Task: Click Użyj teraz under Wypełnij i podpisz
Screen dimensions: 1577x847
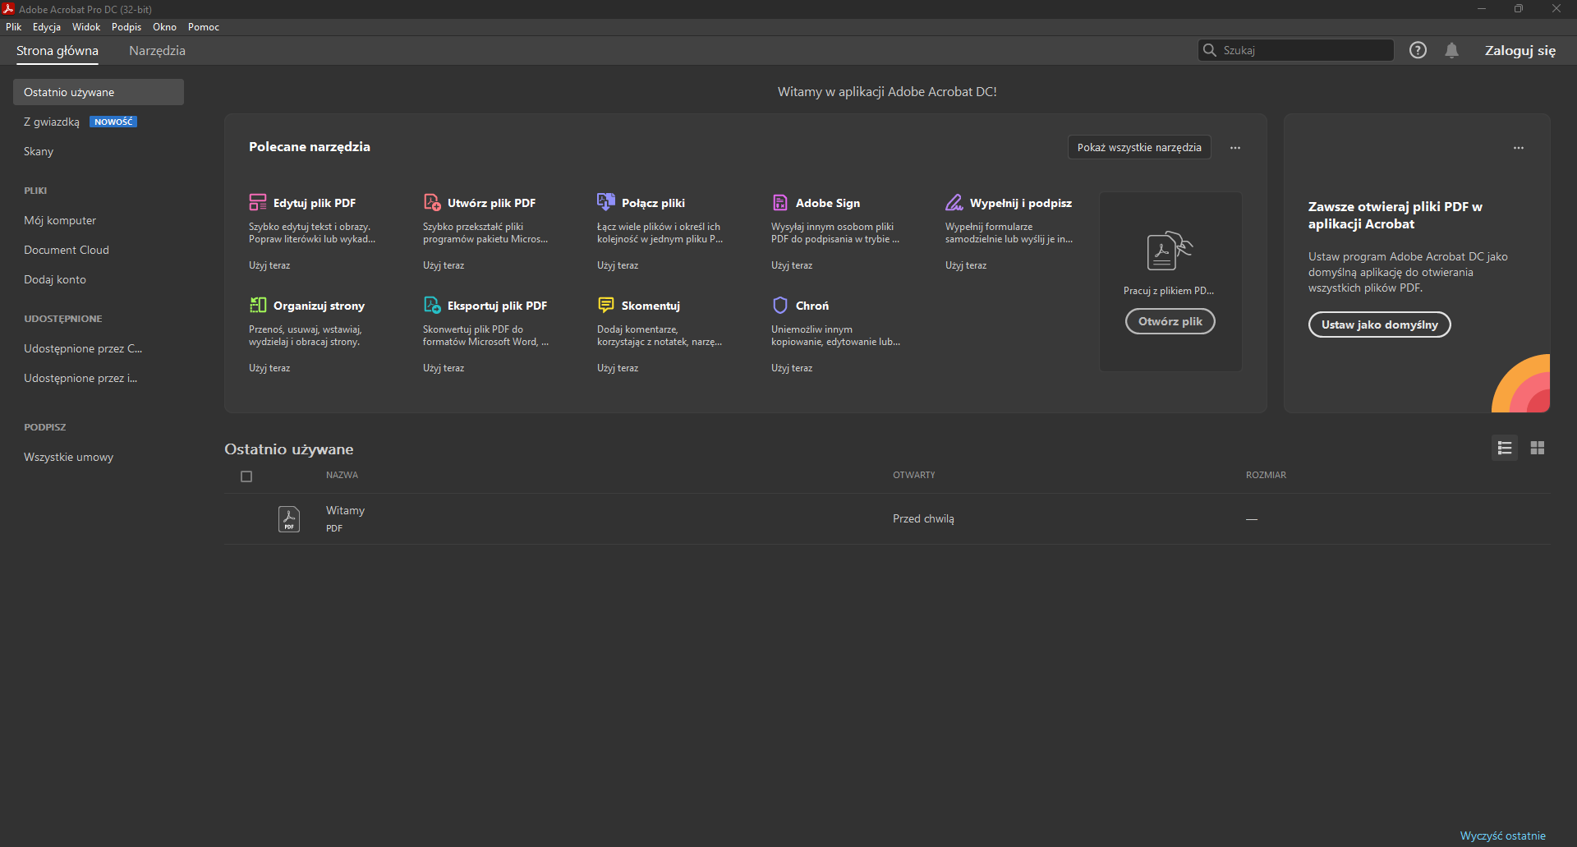Action: 966,265
